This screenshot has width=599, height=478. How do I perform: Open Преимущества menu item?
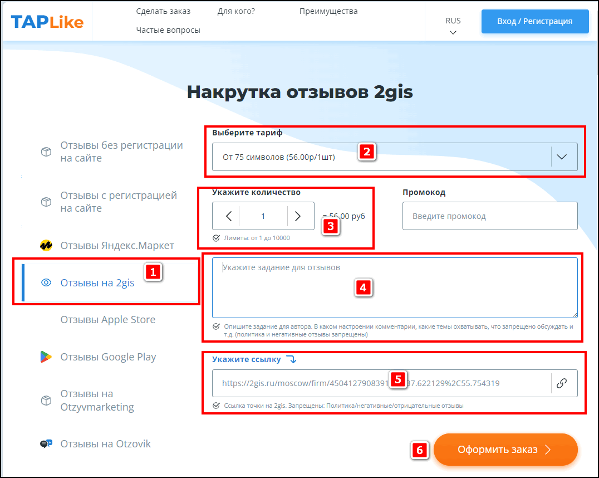[x=328, y=12]
